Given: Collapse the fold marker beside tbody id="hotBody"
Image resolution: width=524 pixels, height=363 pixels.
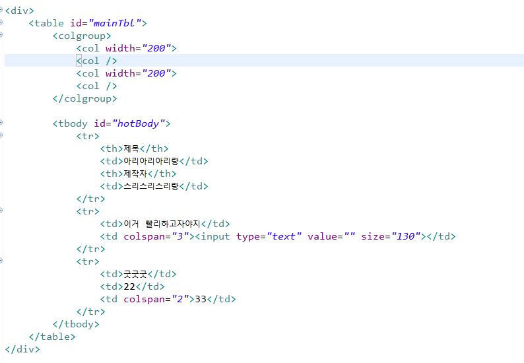Looking at the screenshot, I should [1, 123].
